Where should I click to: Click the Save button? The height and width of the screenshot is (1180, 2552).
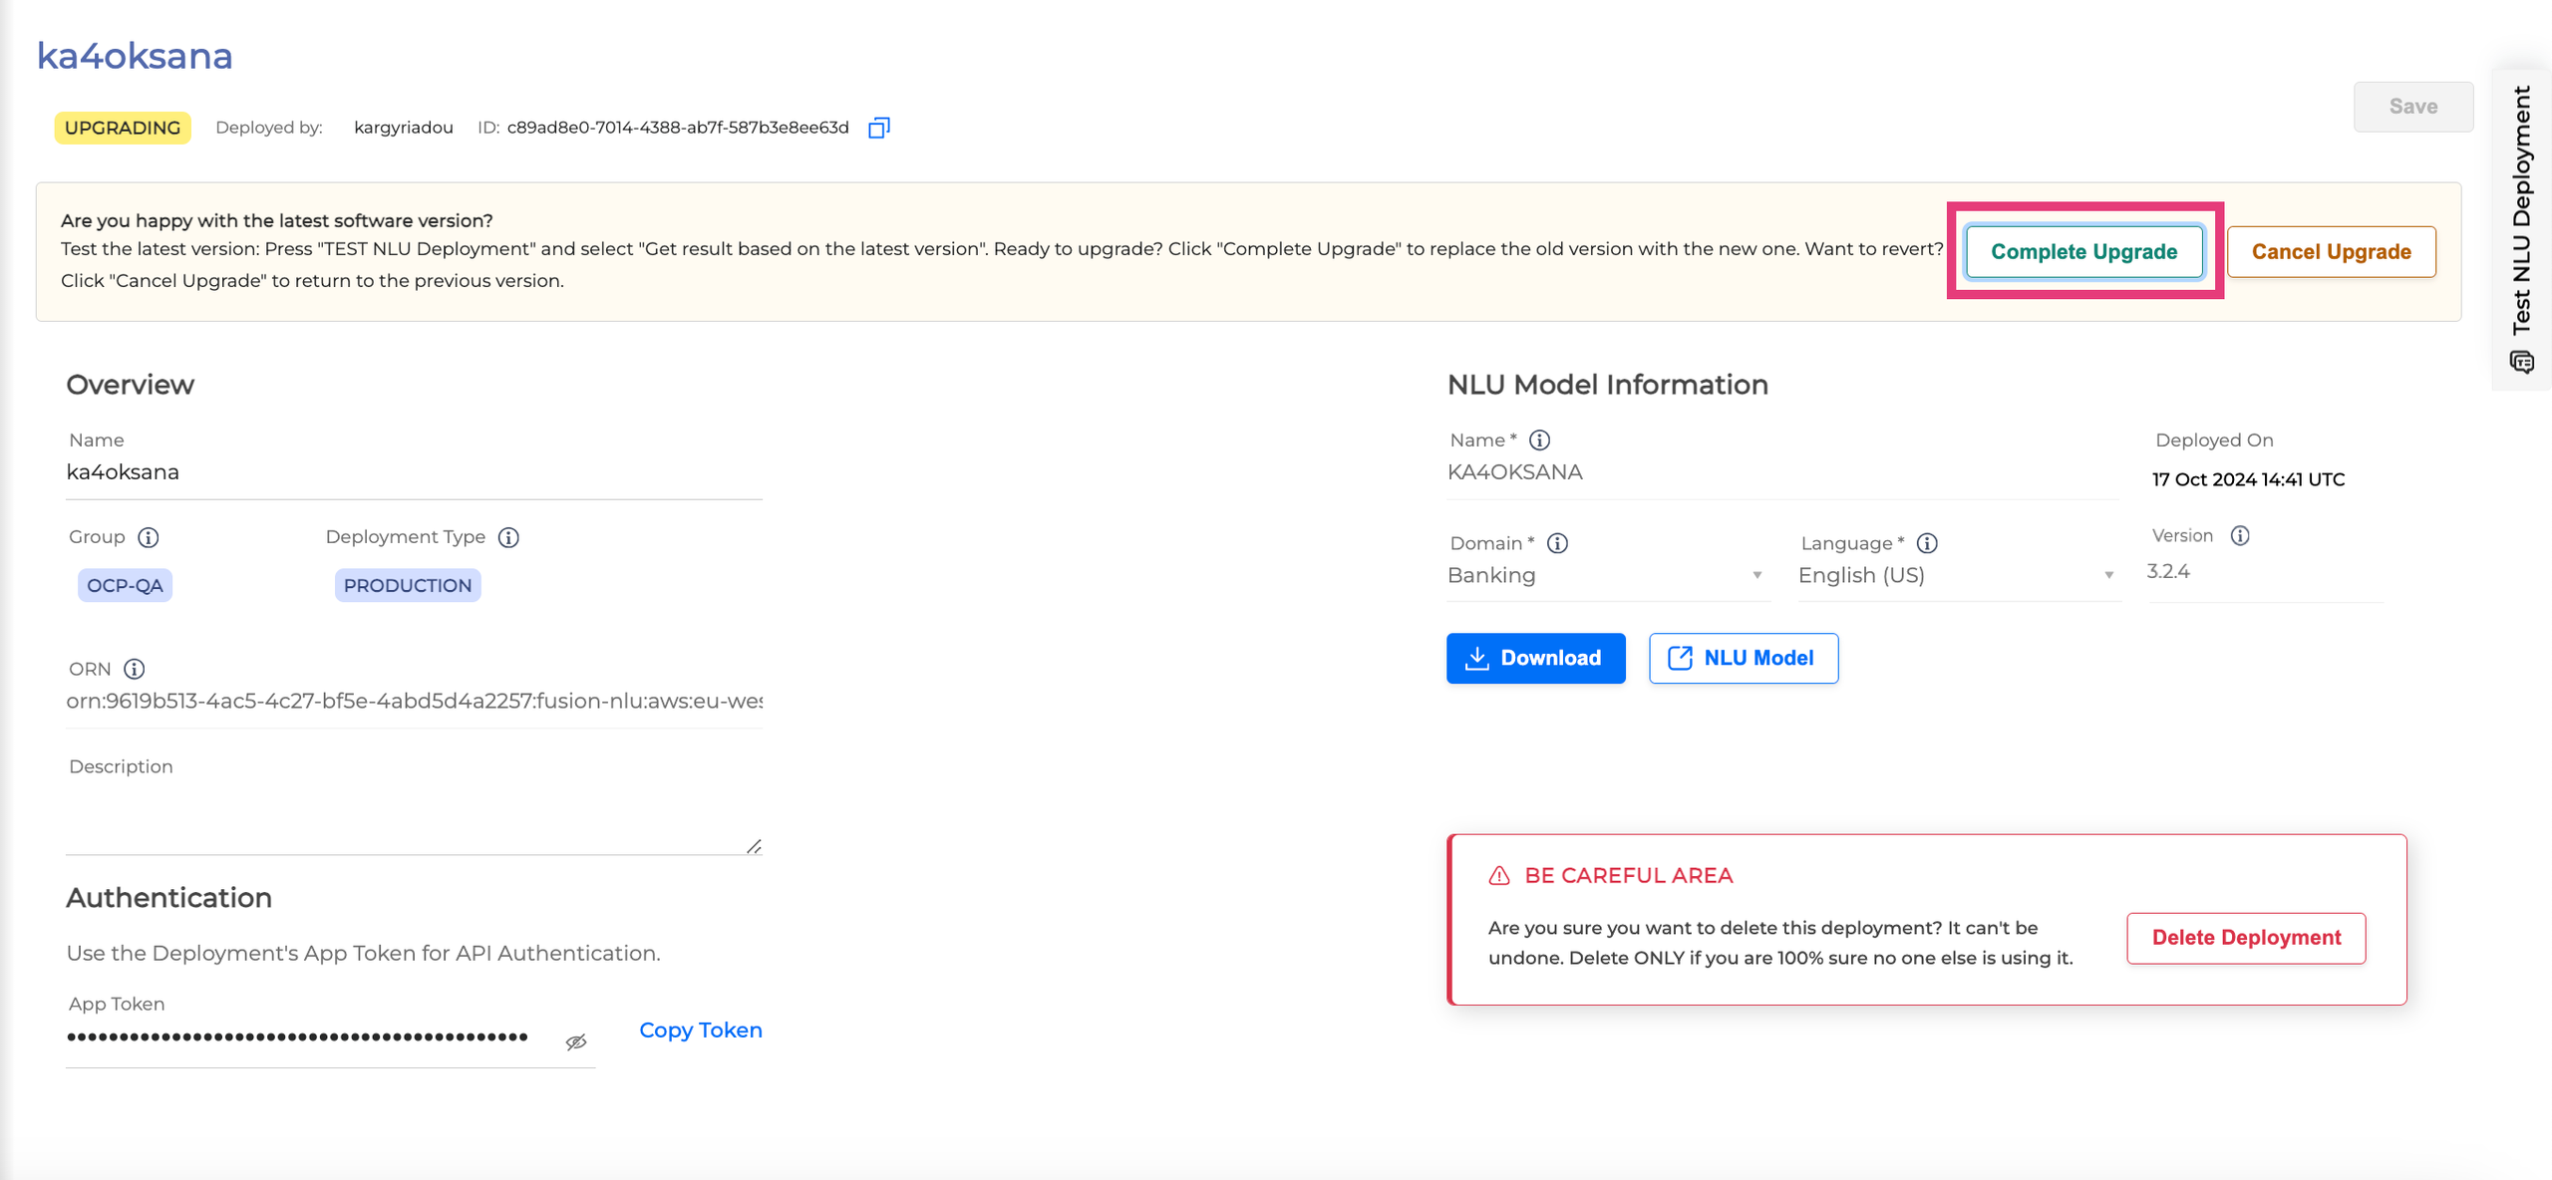pyautogui.click(x=2413, y=107)
